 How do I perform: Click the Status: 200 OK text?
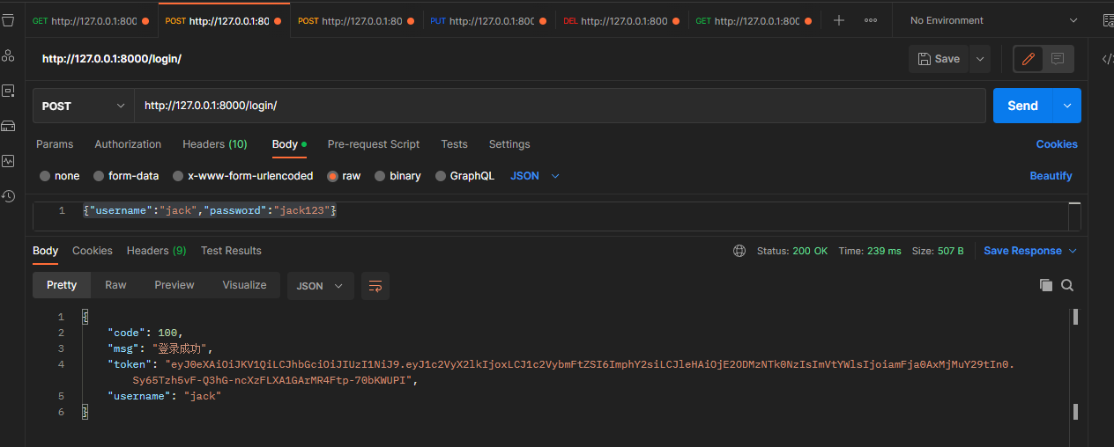click(x=792, y=251)
